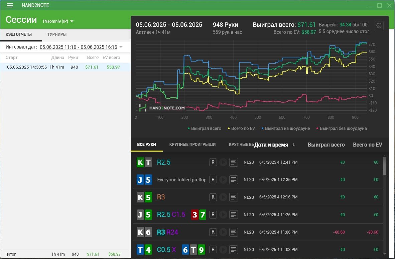Click 'Итог' totals row label
The image size is (395, 259).
11,254
